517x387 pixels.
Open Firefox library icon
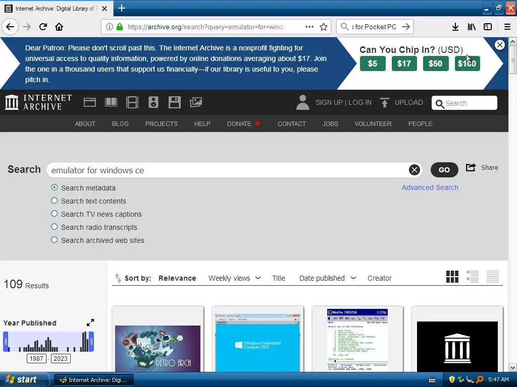tap(472, 27)
